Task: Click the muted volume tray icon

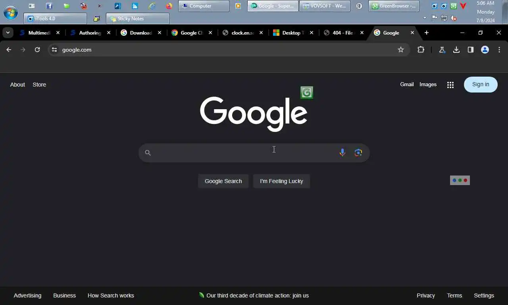Action: click(x=454, y=18)
